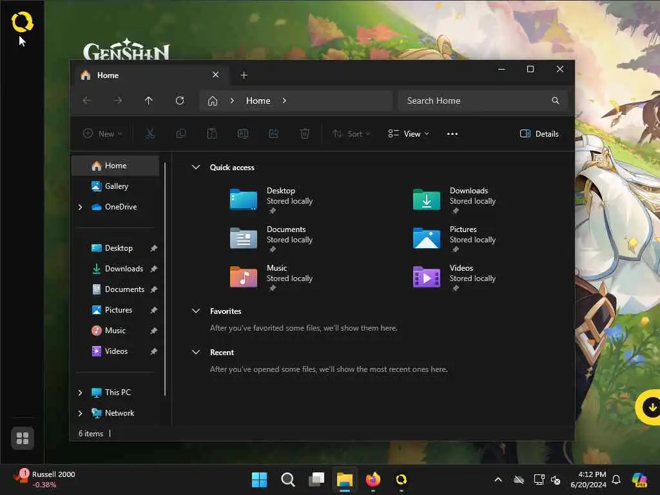The height and width of the screenshot is (495, 660).
Task: Click the Cut scissors icon in toolbar
Action: [x=150, y=134]
